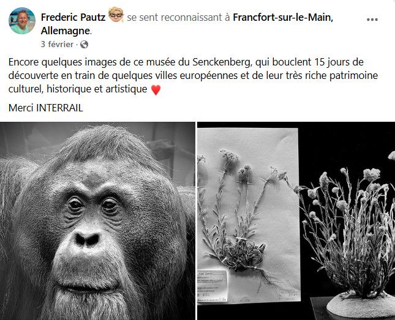Click the word INTERRAIL in the post

click(59, 108)
